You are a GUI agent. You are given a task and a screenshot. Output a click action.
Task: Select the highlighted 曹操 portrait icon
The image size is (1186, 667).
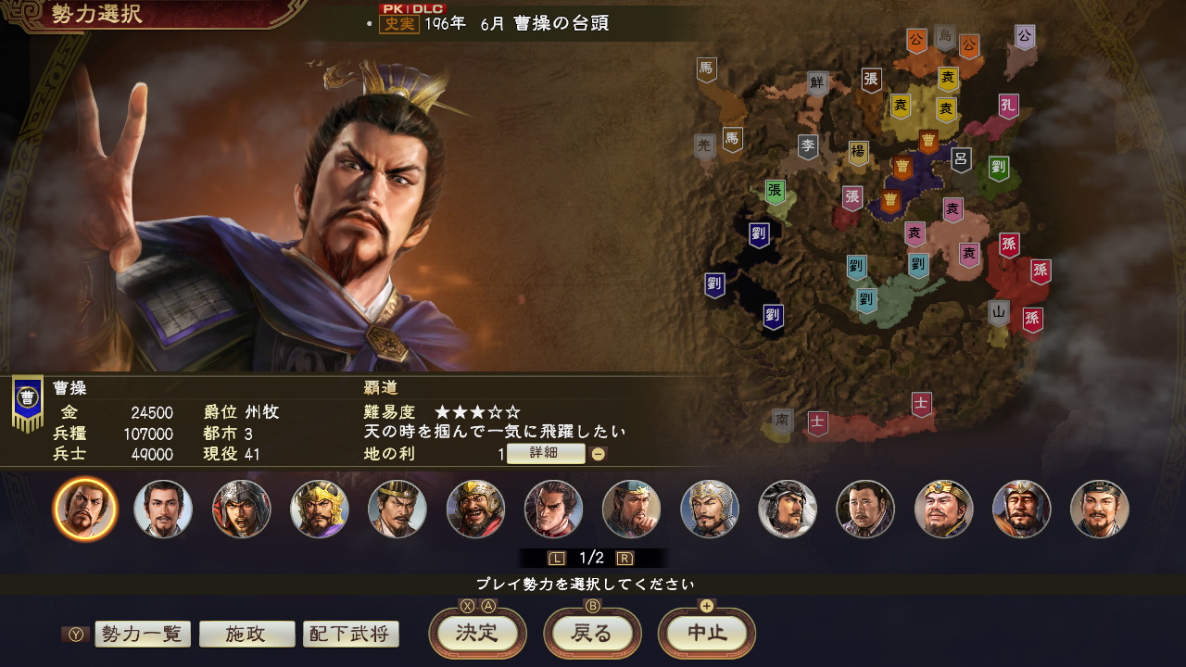86,509
